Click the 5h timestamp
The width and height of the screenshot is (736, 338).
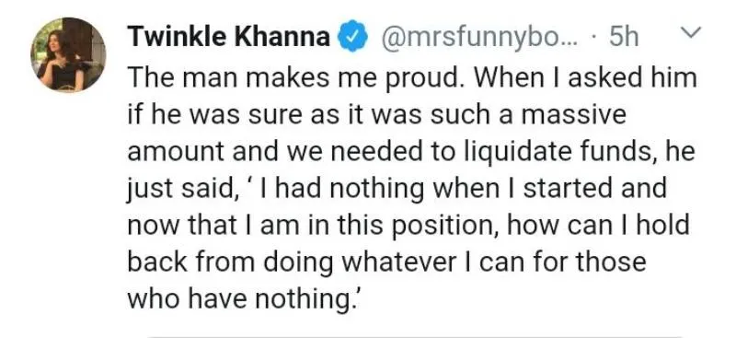click(624, 38)
